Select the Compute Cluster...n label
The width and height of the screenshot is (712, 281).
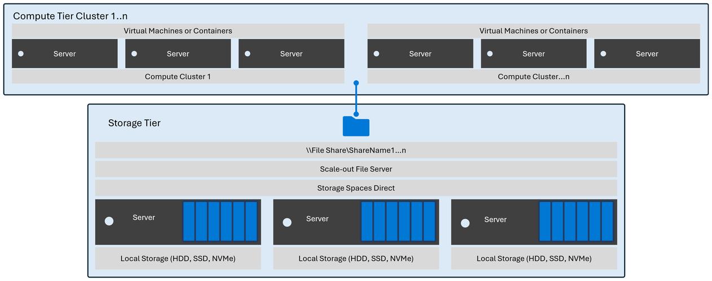(x=533, y=76)
